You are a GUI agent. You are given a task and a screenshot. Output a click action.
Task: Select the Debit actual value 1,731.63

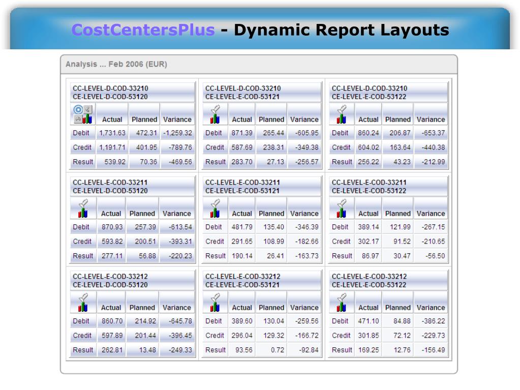(112, 133)
